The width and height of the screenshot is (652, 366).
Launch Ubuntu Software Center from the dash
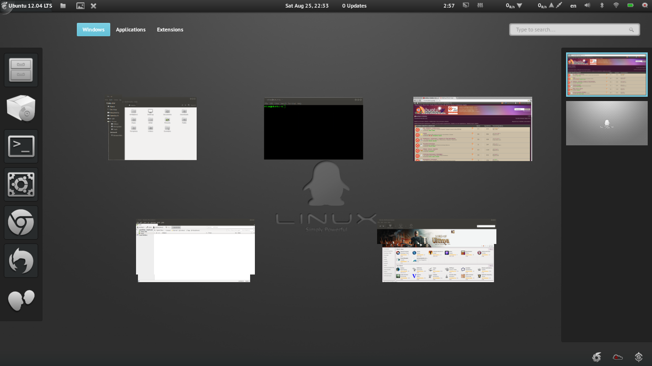point(21,108)
